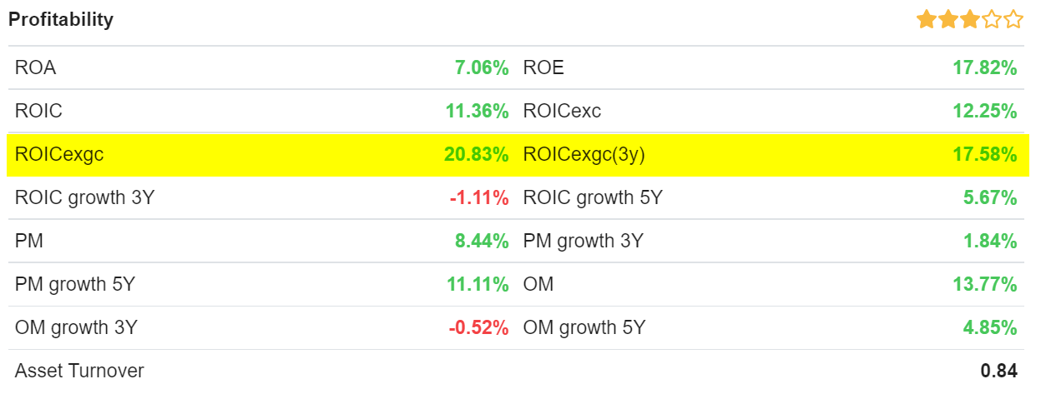
Task: Click the ROA metric label
Action: tap(35, 68)
